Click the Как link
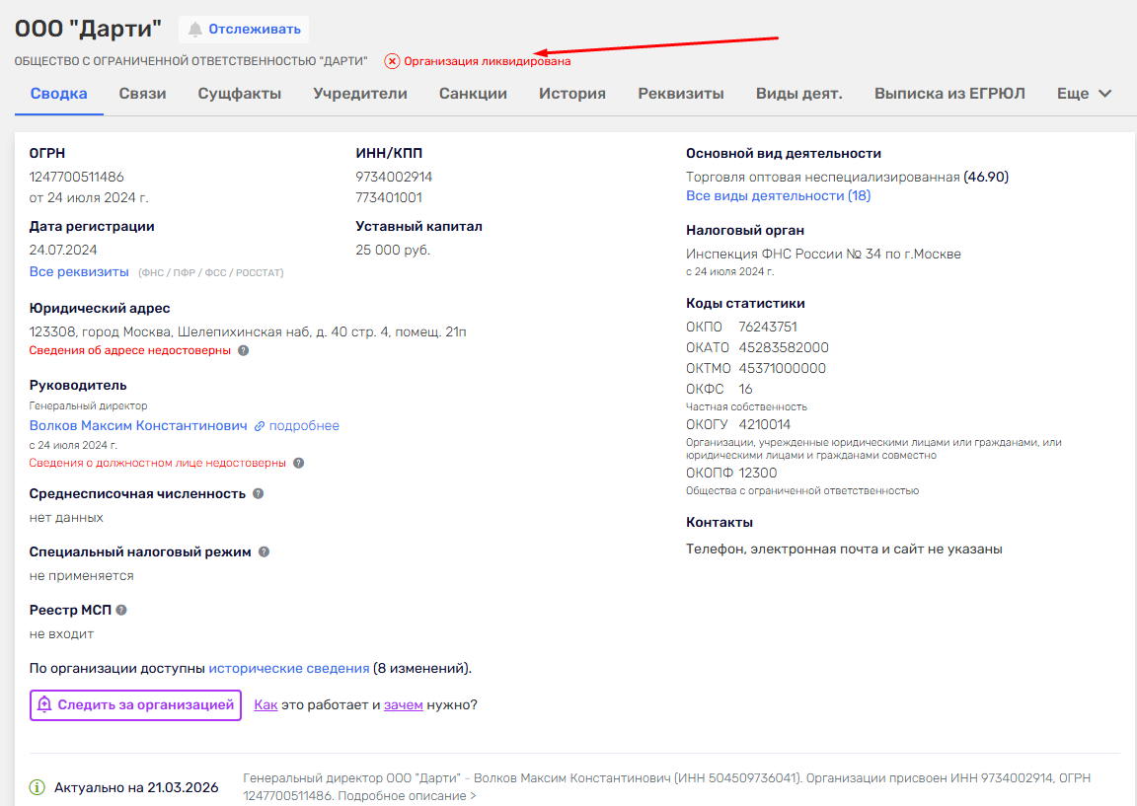The image size is (1137, 806). (x=265, y=704)
